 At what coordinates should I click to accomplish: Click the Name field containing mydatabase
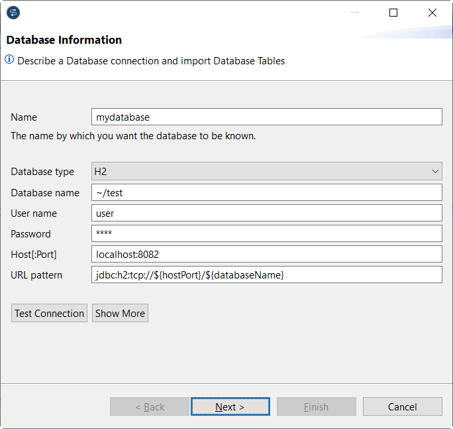click(x=266, y=117)
